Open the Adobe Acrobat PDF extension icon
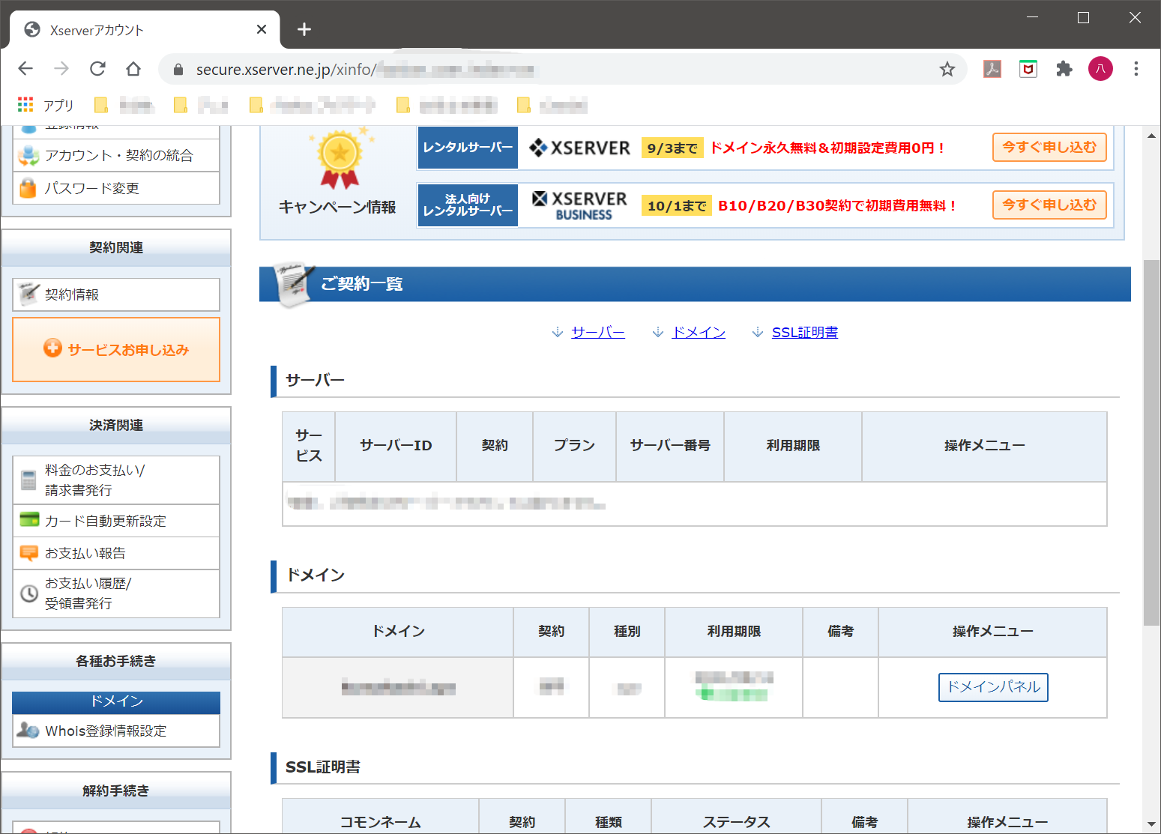This screenshot has width=1161, height=834. (x=992, y=69)
